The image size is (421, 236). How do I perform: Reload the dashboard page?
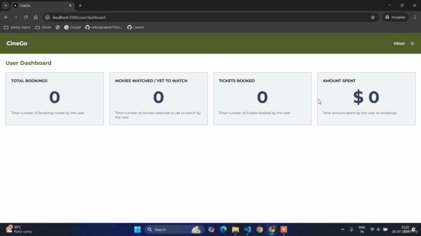(x=26, y=17)
